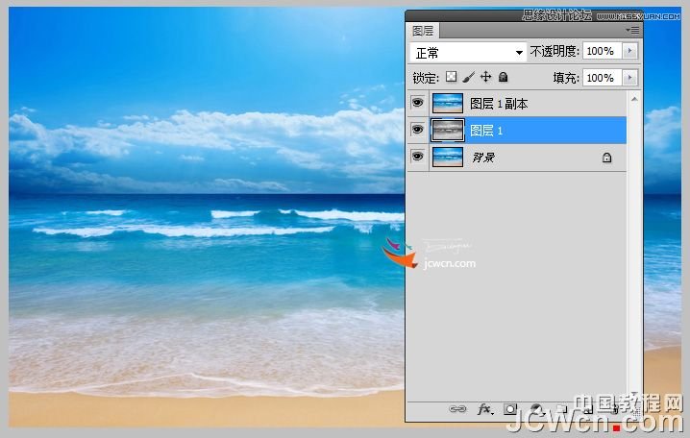690x438 pixels.
Task: Click the link layers chain icon
Action: click(x=457, y=409)
